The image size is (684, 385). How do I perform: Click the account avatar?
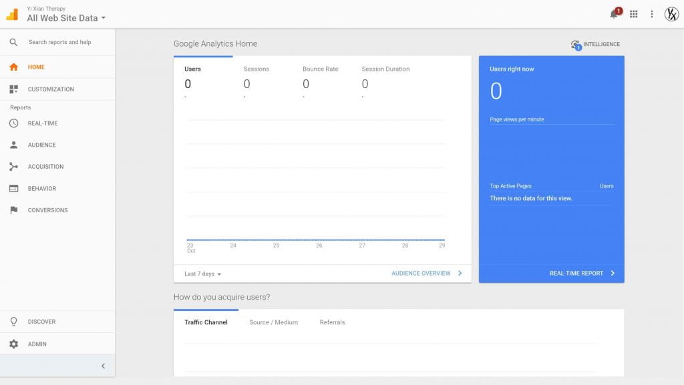(x=671, y=15)
